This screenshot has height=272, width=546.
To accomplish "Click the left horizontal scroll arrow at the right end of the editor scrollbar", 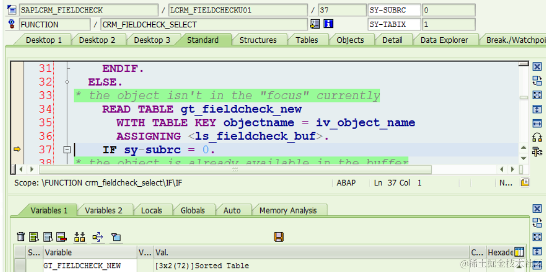I will click(502, 169).
